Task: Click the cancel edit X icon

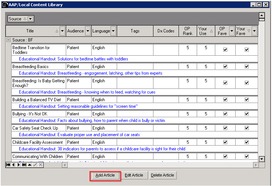Action: [x=41, y=165]
